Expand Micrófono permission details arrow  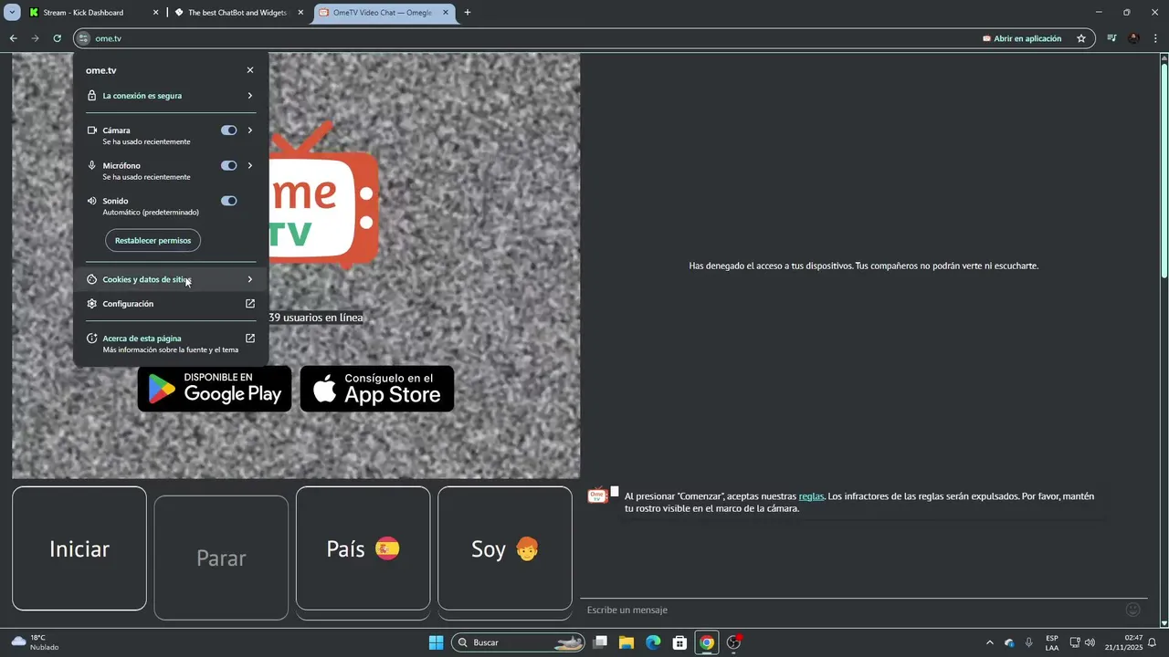click(250, 166)
